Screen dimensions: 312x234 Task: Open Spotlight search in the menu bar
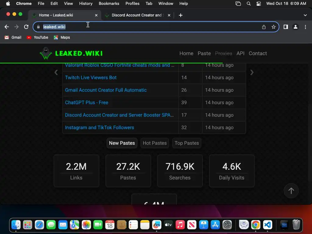tap(249, 4)
